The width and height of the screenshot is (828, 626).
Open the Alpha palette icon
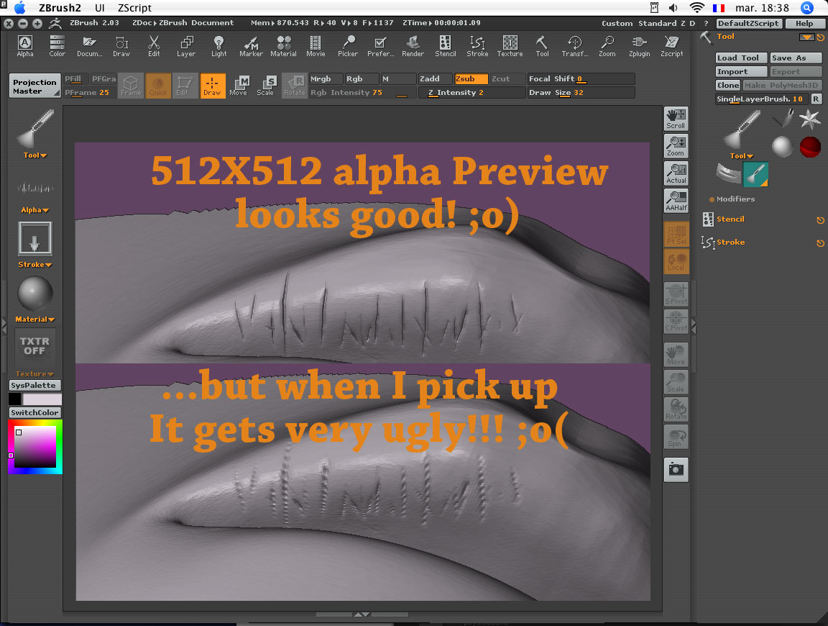pyautogui.click(x=25, y=46)
